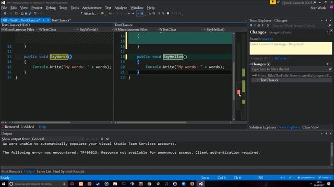Screen dimensions: 334x187
Task: Click the Help link below the diff
Action: click(42, 127)
